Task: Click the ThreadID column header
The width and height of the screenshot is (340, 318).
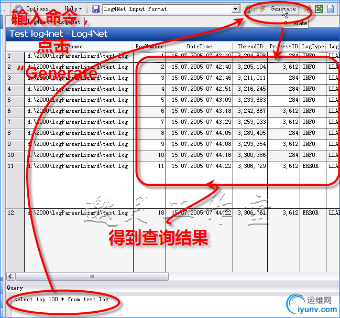Action: [250, 46]
